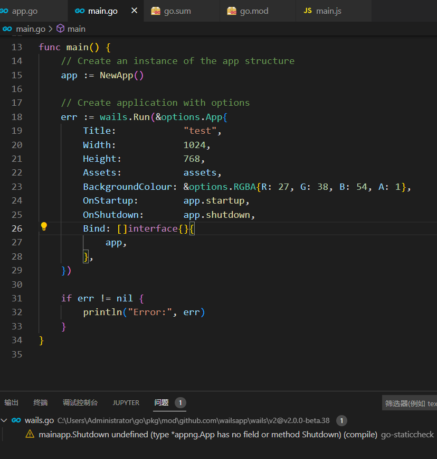437x459 pixels.
Task: Close the main.go editor tab
Action: coord(134,10)
